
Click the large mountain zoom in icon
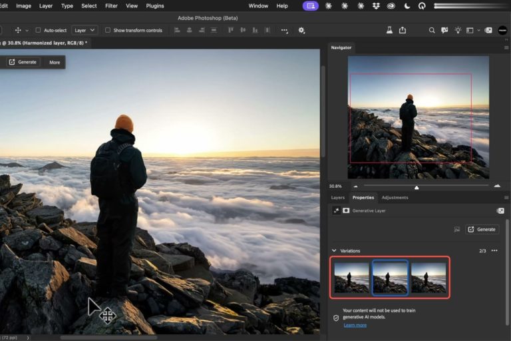click(x=497, y=186)
